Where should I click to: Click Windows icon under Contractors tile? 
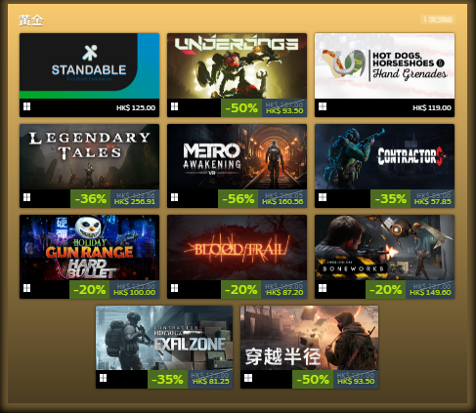point(323,197)
